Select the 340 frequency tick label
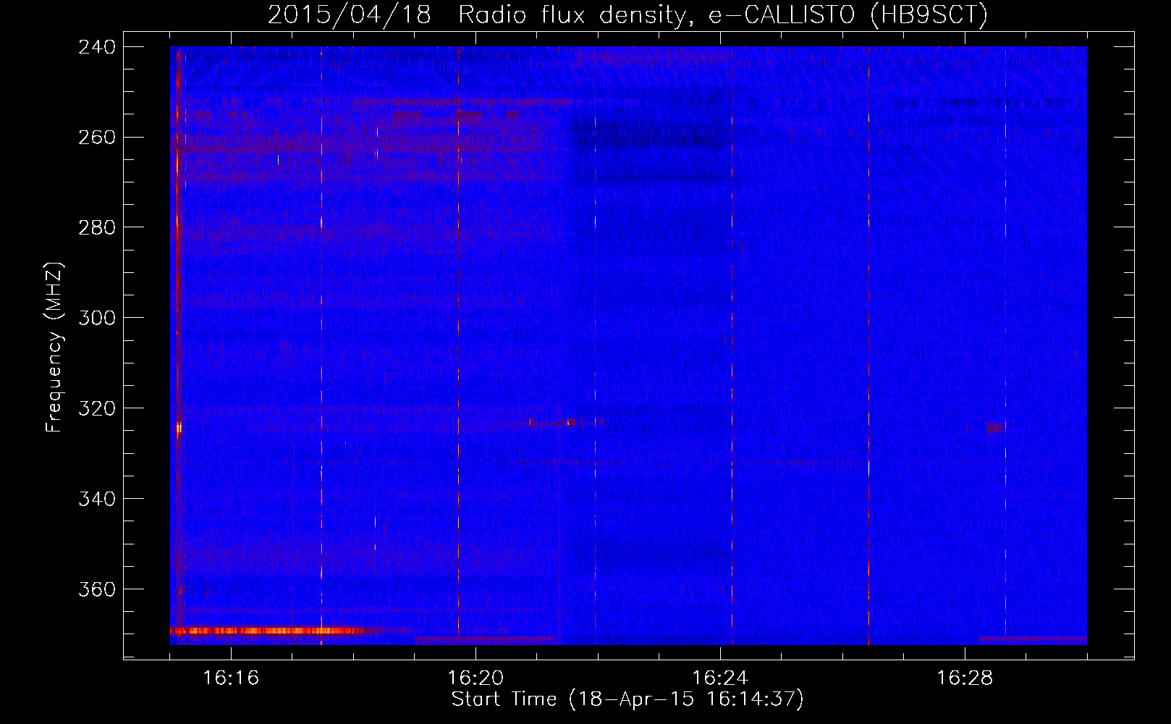This screenshot has height=724, width=1171. [x=97, y=500]
